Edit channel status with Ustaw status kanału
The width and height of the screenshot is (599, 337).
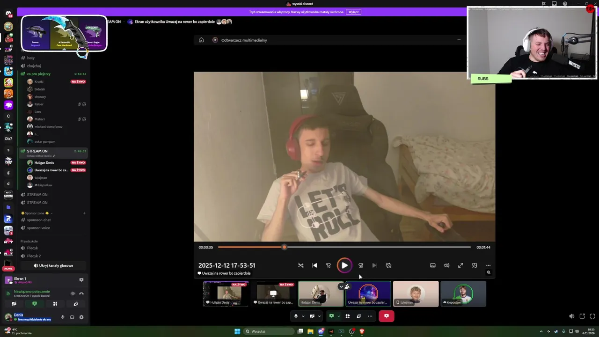click(x=41, y=156)
